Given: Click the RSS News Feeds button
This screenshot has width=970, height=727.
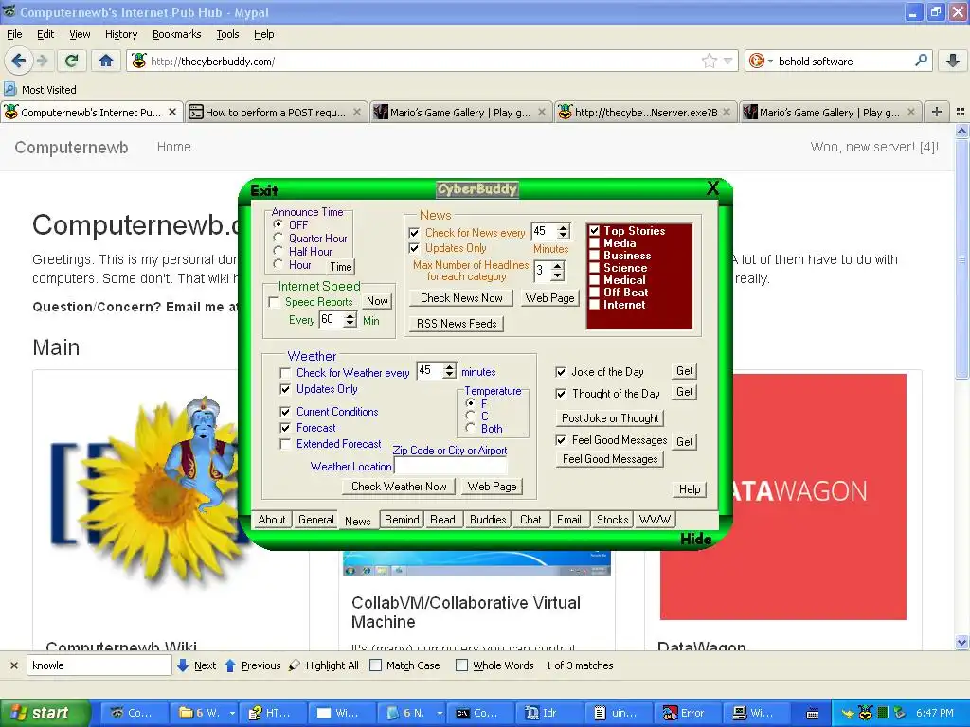Looking at the screenshot, I should (x=457, y=324).
